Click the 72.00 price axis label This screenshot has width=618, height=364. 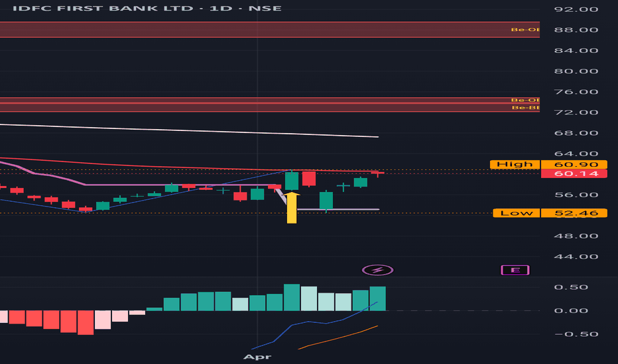click(576, 112)
